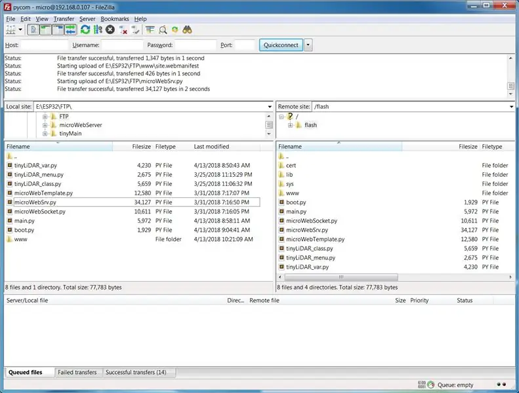Expand the remote flash folder
This screenshot has width=519, height=393.
click(x=290, y=125)
